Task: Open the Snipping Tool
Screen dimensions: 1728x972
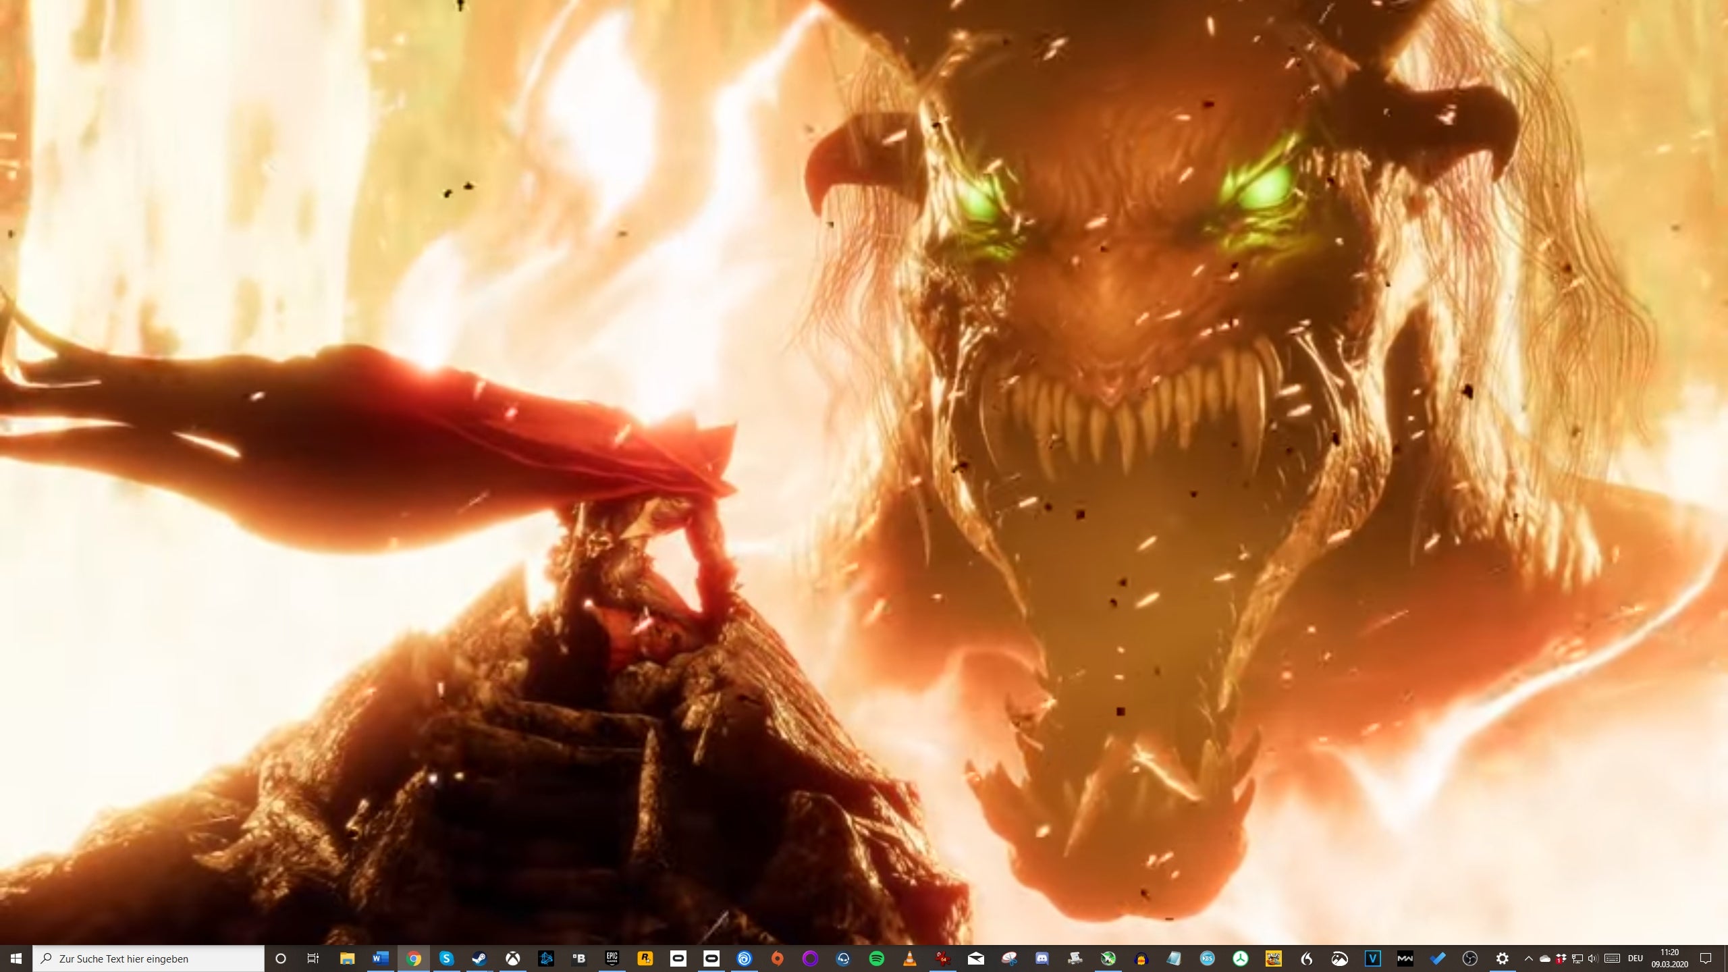Action: coord(1009,959)
